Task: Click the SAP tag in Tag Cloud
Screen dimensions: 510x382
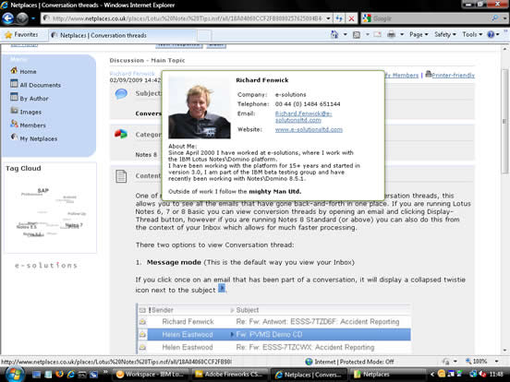Action: [x=42, y=190]
